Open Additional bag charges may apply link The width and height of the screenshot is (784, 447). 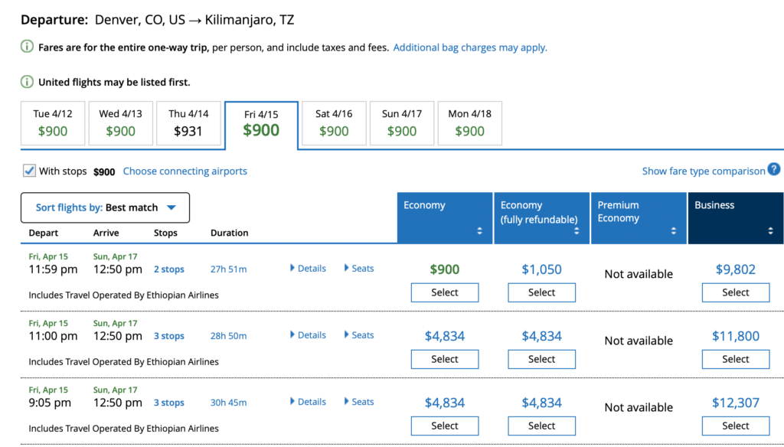[x=469, y=47]
